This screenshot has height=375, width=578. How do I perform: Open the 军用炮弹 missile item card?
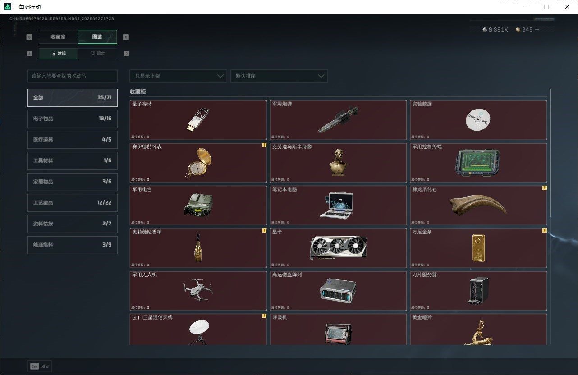[x=338, y=120]
